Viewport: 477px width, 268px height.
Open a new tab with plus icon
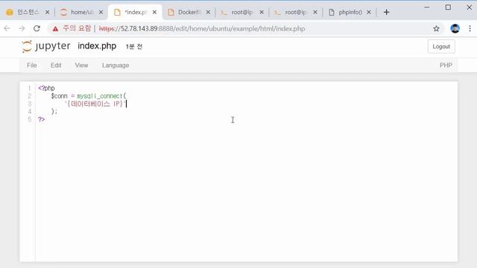click(386, 12)
